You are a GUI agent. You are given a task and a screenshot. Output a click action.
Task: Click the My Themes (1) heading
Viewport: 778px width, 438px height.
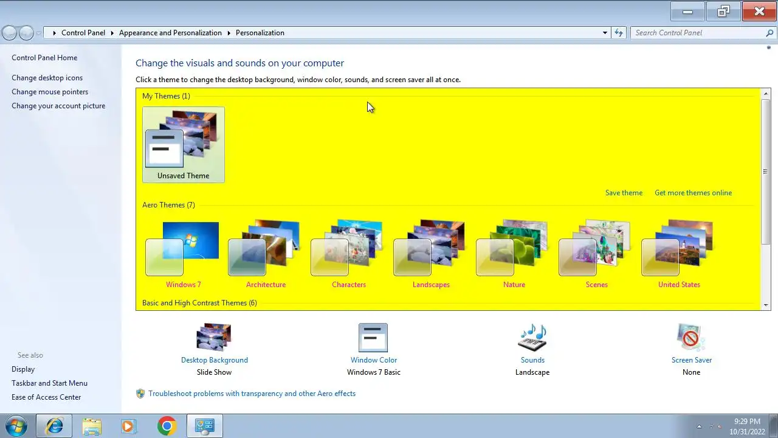tap(166, 96)
